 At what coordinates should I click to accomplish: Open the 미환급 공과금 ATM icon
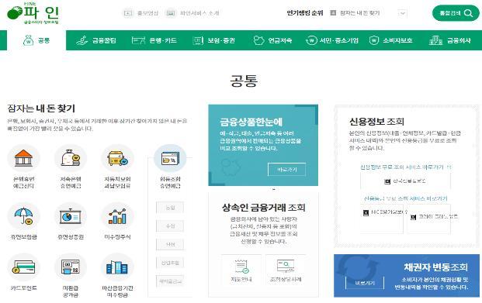71,267
